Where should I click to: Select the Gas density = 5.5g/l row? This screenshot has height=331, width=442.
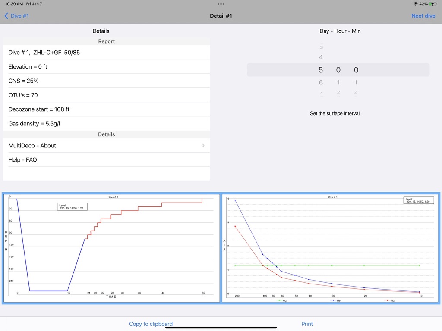click(x=106, y=124)
